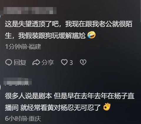141x124 pixels.
Task: Click the 1分钟前·福建 timestamp
Action: (x=23, y=47)
